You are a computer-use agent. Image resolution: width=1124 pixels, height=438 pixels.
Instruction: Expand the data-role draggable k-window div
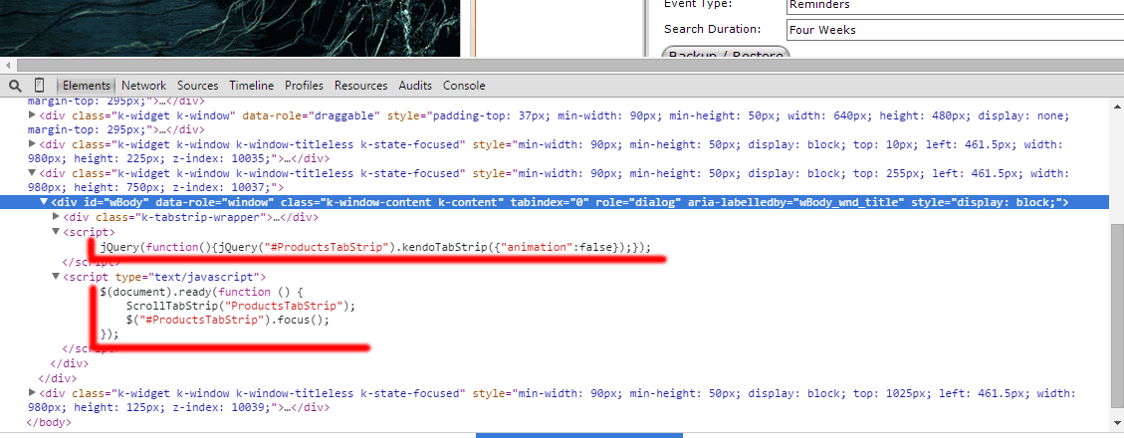pos(32,114)
